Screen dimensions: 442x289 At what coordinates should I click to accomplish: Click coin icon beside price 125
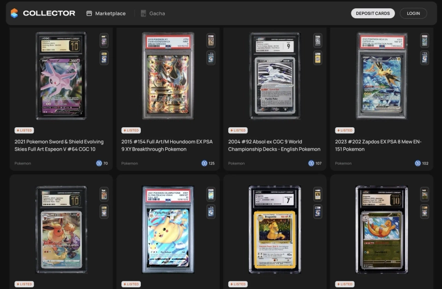pos(204,163)
